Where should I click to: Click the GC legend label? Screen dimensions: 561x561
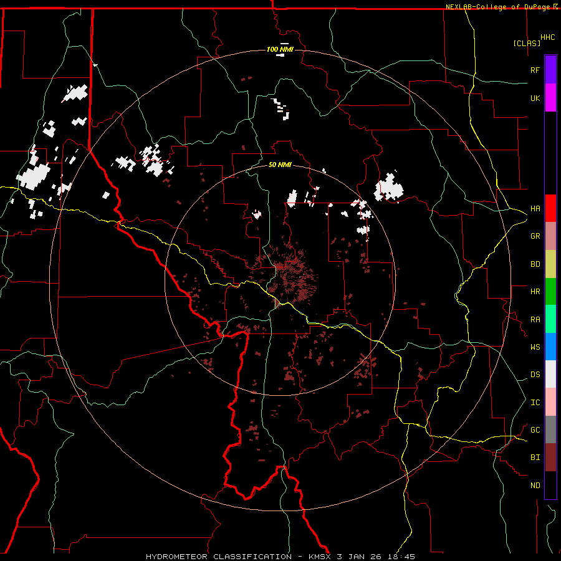tap(535, 429)
